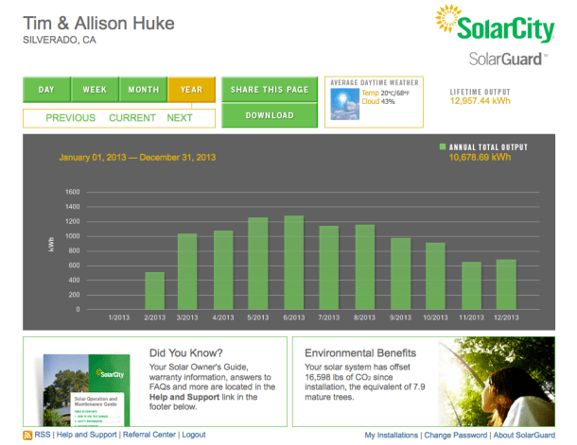Open the Referral Center link
577x445 pixels.
pyautogui.click(x=149, y=435)
